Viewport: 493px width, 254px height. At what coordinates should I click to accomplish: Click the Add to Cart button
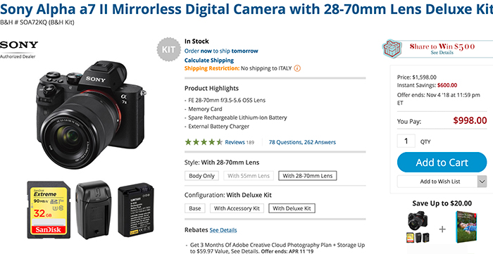[x=442, y=163]
